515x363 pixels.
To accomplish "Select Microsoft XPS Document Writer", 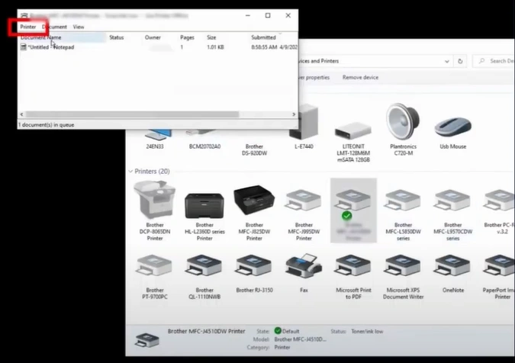I will click(x=403, y=267).
